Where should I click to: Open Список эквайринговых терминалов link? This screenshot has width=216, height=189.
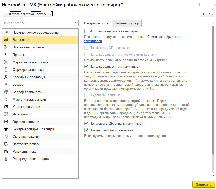pyautogui.click(x=165, y=37)
